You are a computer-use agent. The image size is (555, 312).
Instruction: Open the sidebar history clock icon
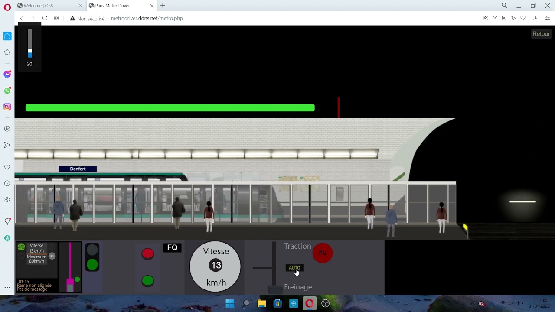7,183
